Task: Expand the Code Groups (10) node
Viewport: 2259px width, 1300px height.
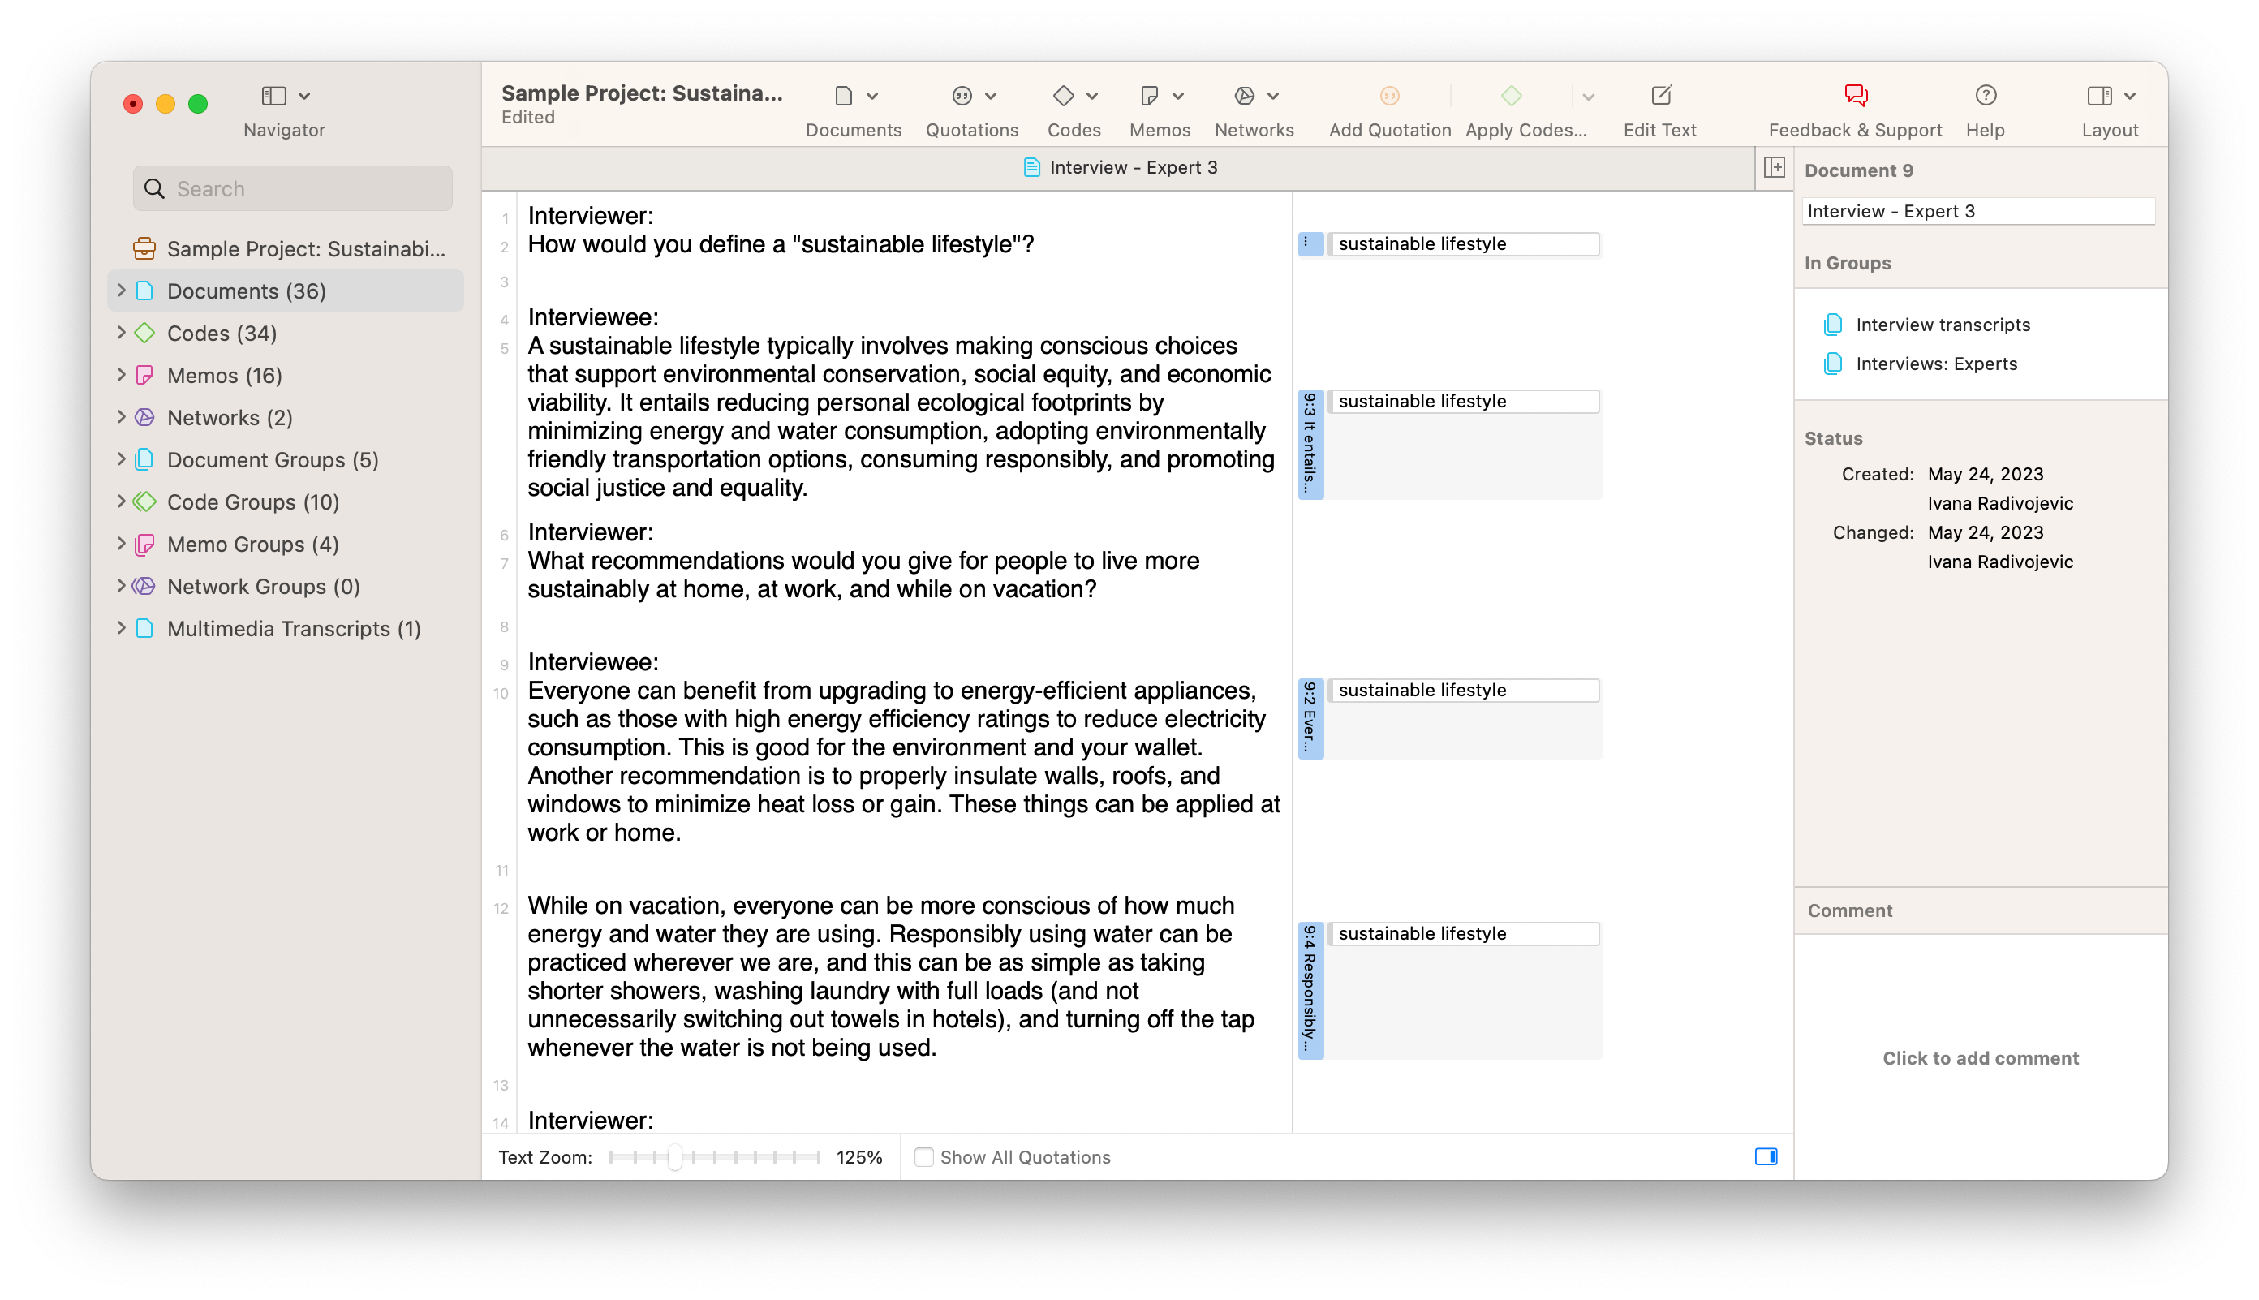Action: pyautogui.click(x=122, y=501)
